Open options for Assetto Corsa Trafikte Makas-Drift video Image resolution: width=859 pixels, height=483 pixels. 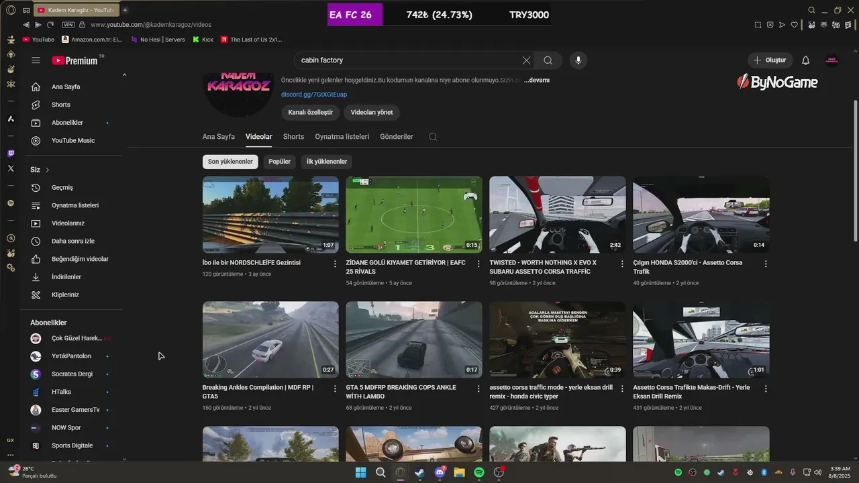click(x=766, y=389)
